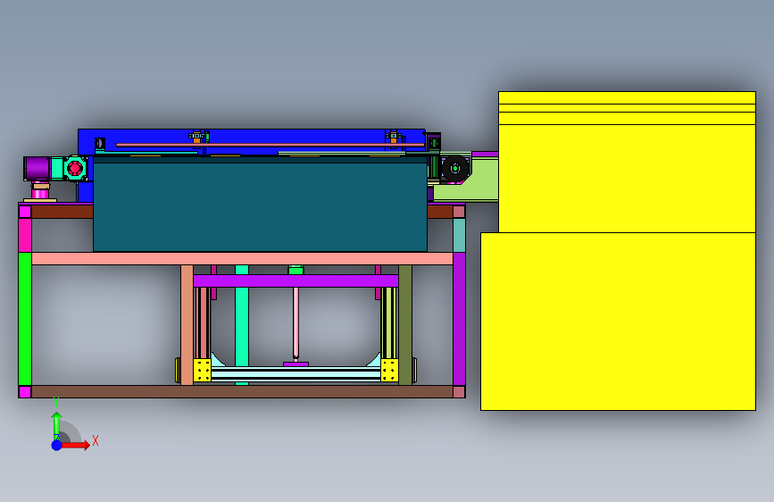774x502 pixels.
Task: Click the green Y axis arrow of the triad
Action: point(57,425)
